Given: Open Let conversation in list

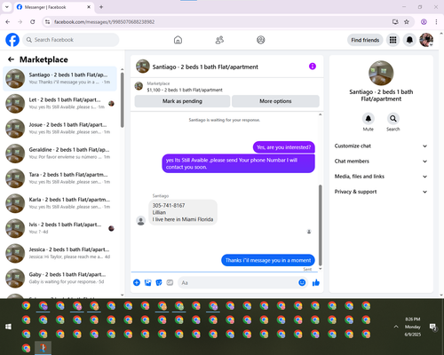Looking at the screenshot, I should click(59, 104).
